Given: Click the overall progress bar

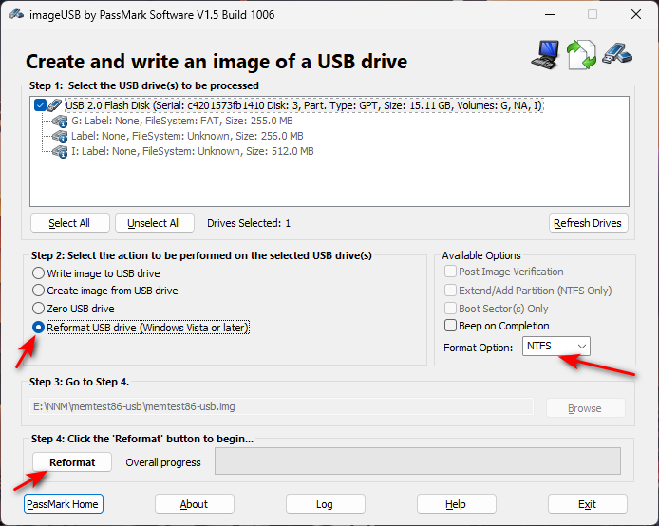Looking at the screenshot, I should (417, 461).
